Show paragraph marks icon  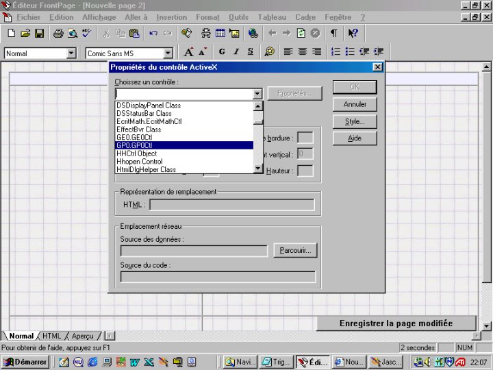[x=334, y=33]
